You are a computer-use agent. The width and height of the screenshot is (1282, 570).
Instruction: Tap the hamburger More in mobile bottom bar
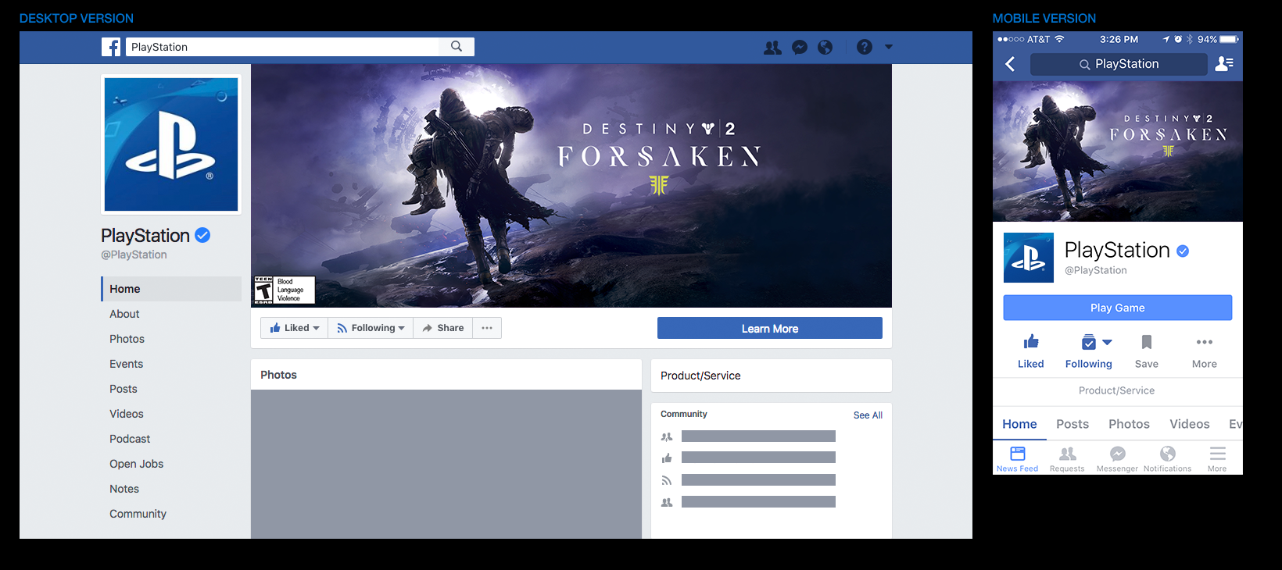click(1217, 459)
